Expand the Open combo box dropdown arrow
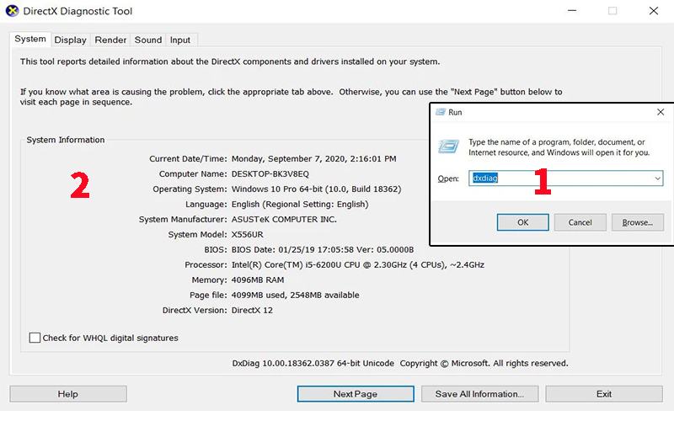Viewport: 674px width, 421px height. pos(657,179)
